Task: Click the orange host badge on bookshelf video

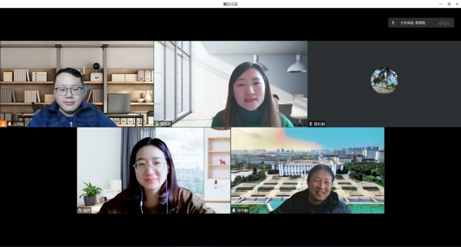Action: [3, 124]
